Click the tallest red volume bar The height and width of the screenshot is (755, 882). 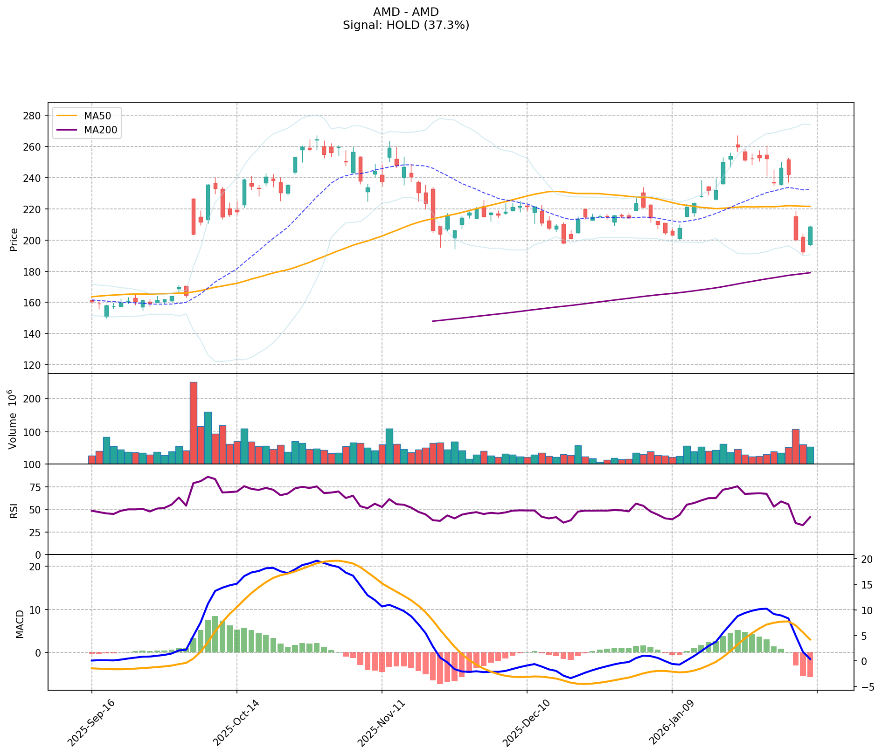193,423
